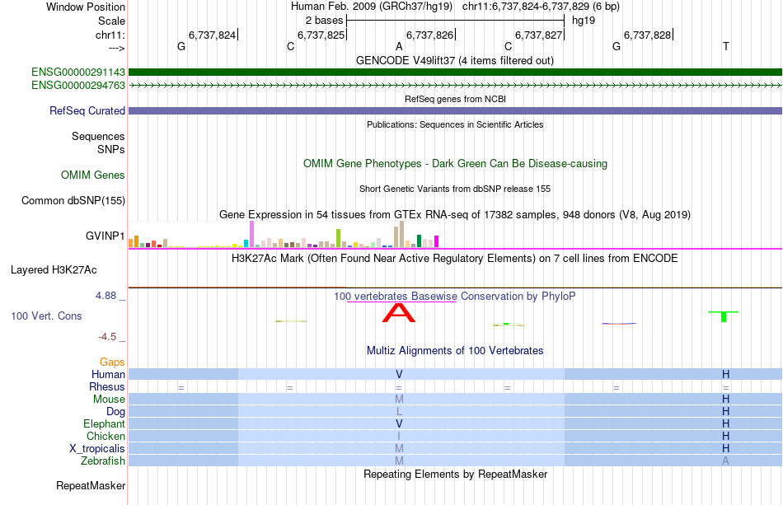Click the OMIM Genes track label
Viewport: 783px width, 505px height.
click(x=93, y=175)
